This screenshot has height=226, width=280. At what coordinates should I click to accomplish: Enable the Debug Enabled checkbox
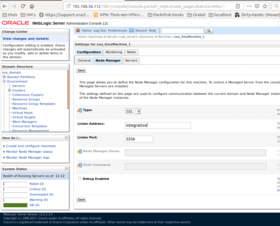80,179
